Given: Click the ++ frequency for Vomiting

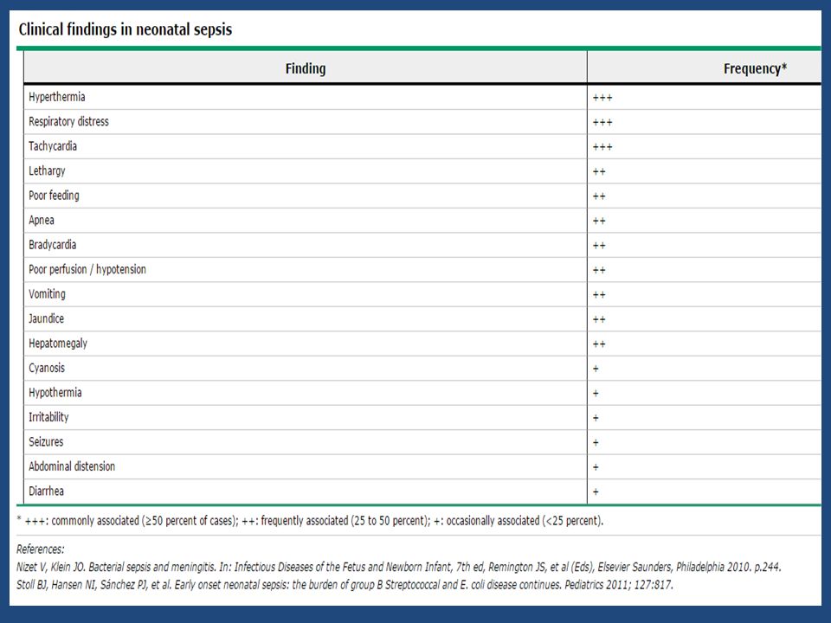Looking at the screenshot, I should click(x=599, y=295).
